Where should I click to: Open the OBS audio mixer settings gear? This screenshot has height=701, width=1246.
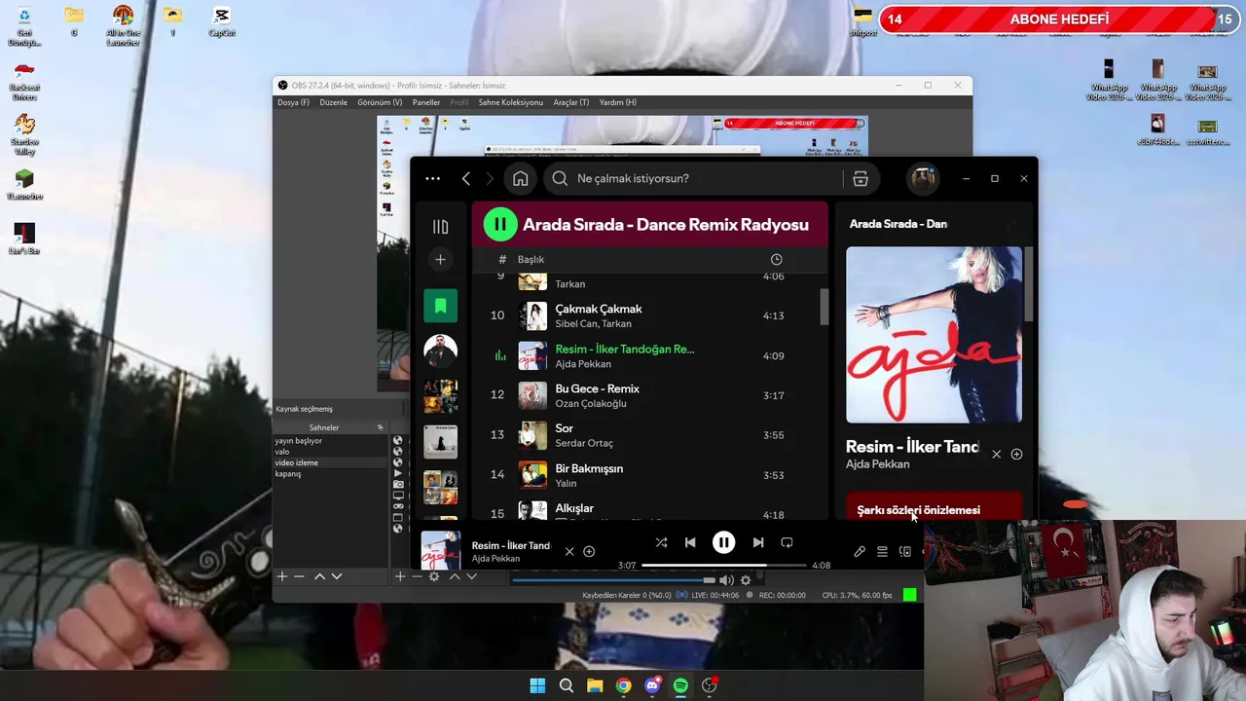pyautogui.click(x=746, y=580)
